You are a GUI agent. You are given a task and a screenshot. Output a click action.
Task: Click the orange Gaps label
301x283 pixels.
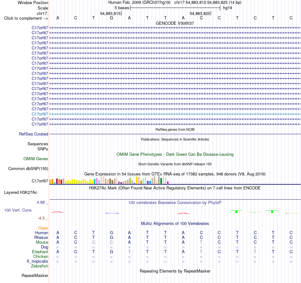[43, 228]
